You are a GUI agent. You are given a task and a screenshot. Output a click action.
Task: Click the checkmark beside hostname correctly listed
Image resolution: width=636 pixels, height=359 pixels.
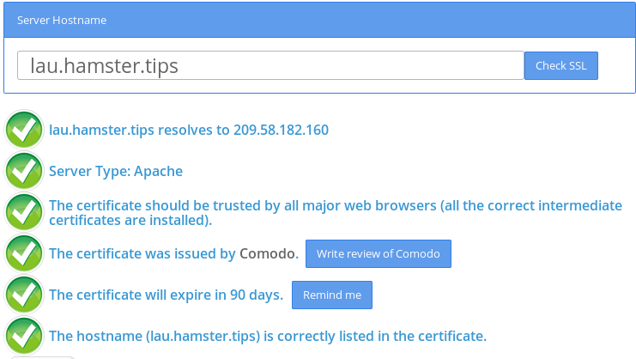[24, 336]
